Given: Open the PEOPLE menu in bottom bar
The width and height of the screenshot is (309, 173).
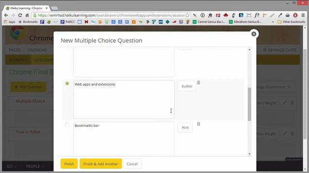Looking at the screenshot, I should [35, 166].
